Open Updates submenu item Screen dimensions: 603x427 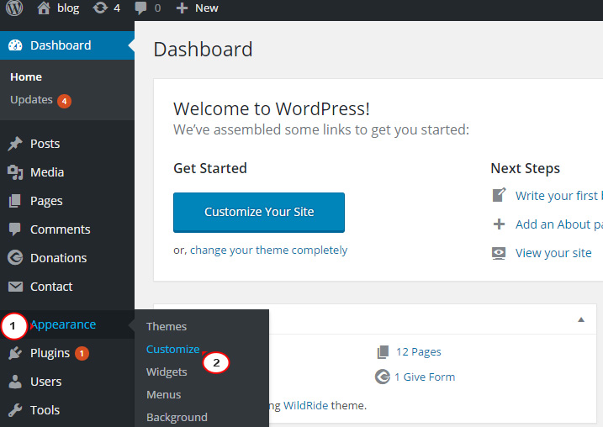click(x=31, y=99)
